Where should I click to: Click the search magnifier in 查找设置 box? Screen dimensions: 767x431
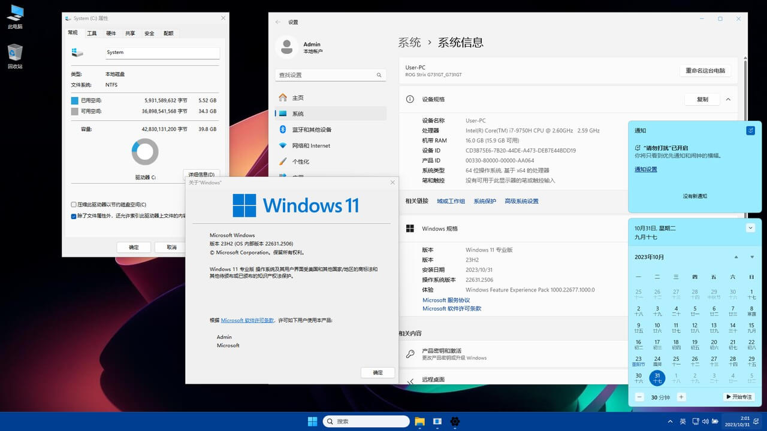[379, 75]
